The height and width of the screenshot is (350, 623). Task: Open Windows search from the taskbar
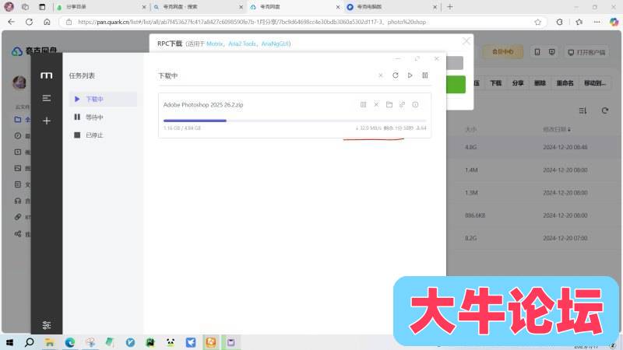click(x=29, y=342)
